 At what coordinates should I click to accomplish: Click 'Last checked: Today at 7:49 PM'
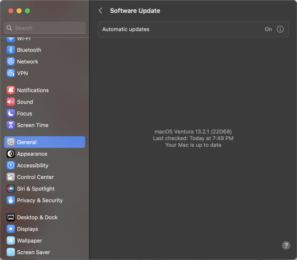click(x=193, y=138)
